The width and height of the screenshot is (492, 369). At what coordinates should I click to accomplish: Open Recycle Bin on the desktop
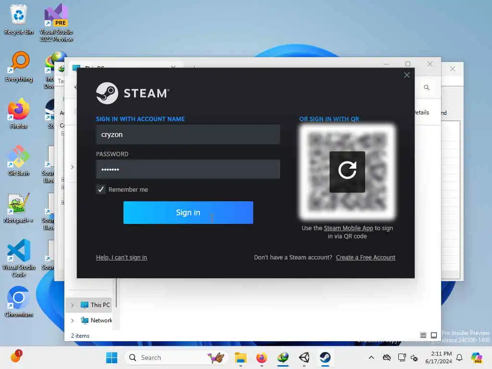[x=19, y=19]
